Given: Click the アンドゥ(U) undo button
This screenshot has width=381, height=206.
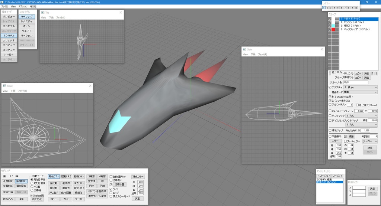Looking at the screenshot, I should point(323,176).
